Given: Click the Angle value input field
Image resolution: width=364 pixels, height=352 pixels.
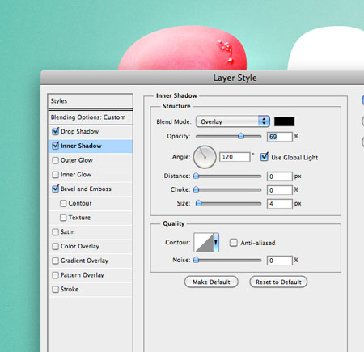Looking at the screenshot, I should coord(235,157).
